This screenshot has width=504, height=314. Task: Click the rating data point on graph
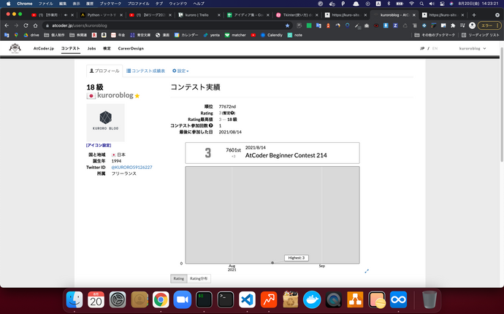click(x=272, y=263)
